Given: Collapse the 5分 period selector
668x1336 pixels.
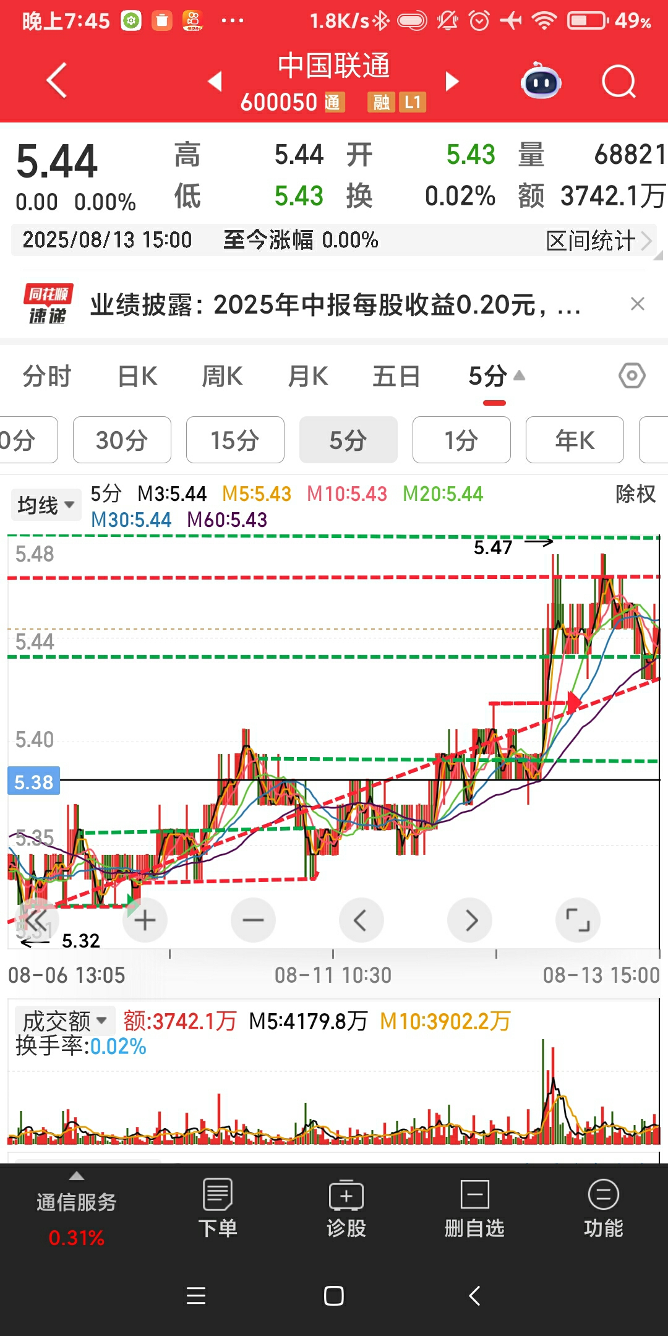Looking at the screenshot, I should 496,376.
